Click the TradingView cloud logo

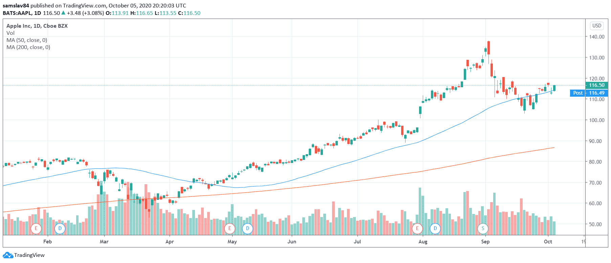[8, 255]
